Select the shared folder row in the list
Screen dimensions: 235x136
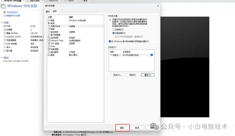click(x=131, y=55)
